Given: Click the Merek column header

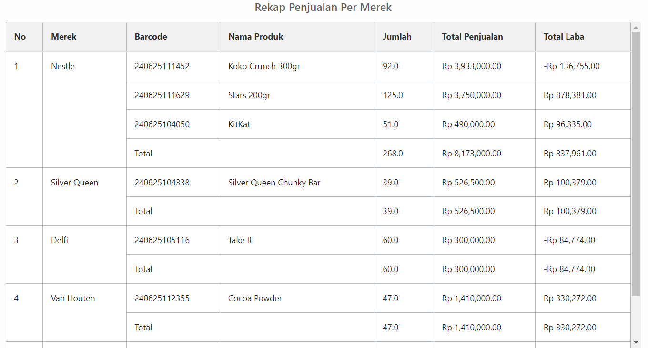Looking at the screenshot, I should tap(64, 37).
